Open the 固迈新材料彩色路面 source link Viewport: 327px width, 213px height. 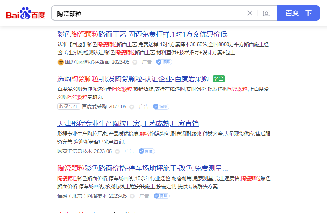(87, 62)
